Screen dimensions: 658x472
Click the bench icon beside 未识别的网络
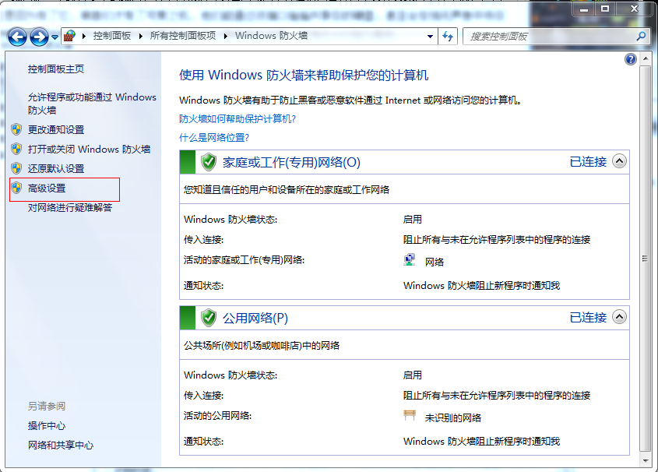[410, 416]
